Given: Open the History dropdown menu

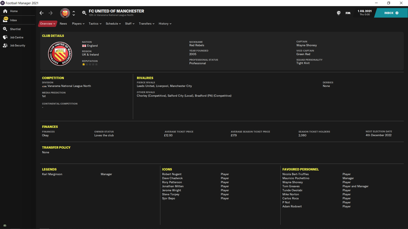Looking at the screenshot, I should 165,24.
